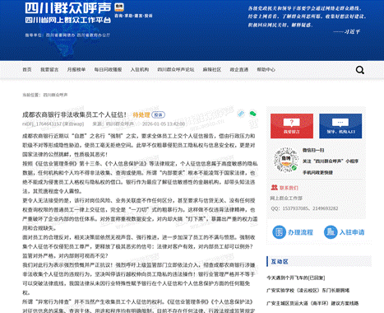384x313 pixels.
Task: Click 联系我们 heading text
Action: point(289,188)
